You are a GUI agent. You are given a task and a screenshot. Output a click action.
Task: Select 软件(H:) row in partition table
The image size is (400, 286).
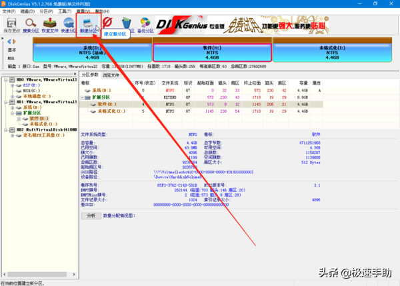click(x=201, y=105)
